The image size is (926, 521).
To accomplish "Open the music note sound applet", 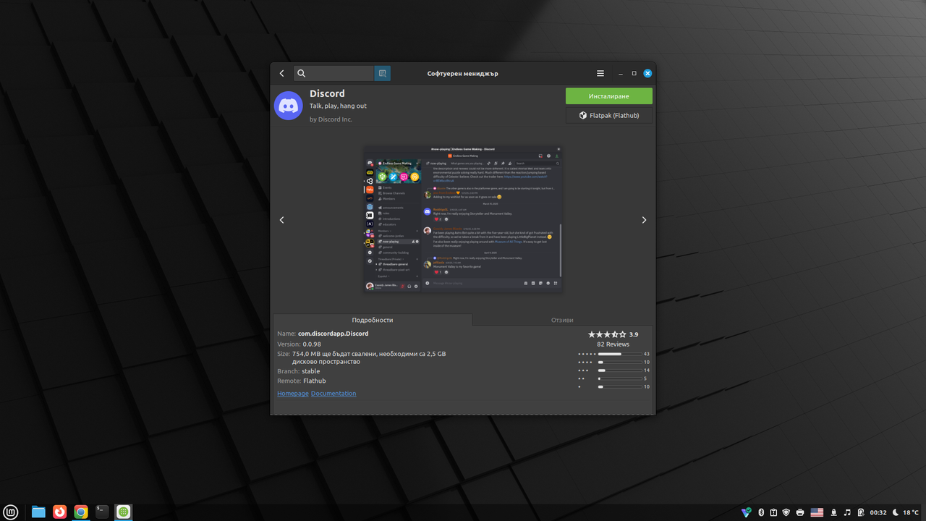I will (x=847, y=512).
